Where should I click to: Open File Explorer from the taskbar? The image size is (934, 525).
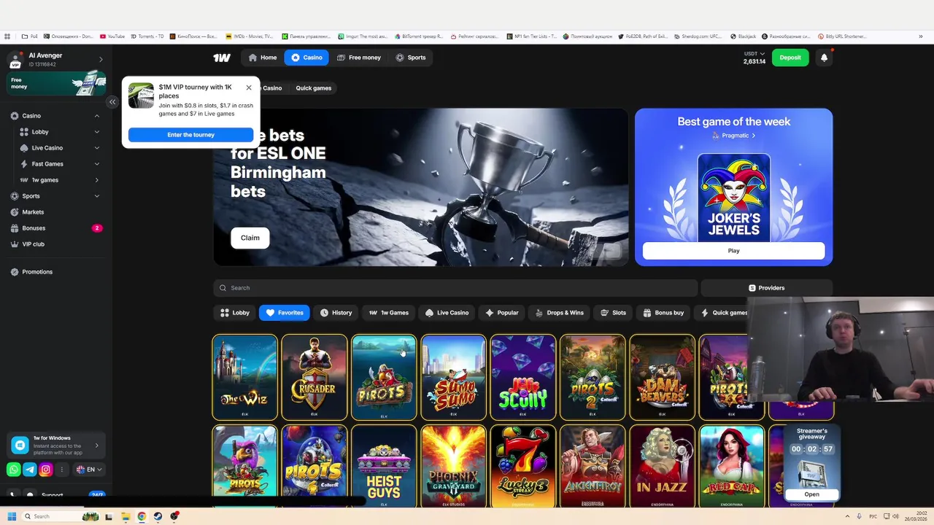point(125,516)
